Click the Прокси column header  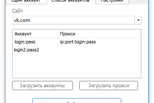tap(99, 34)
